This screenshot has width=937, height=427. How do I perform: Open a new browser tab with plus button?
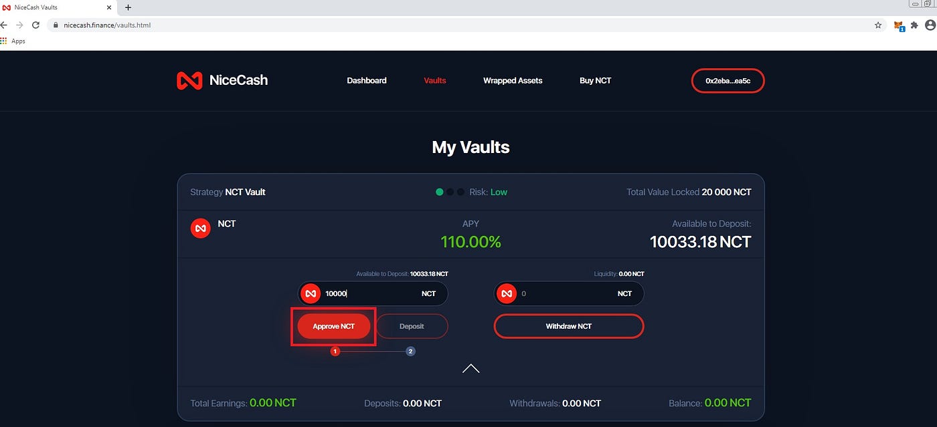click(128, 7)
